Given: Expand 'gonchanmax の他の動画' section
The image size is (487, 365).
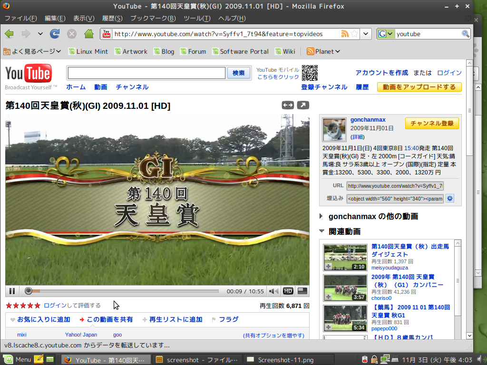Looking at the screenshot, I should click(322, 216).
